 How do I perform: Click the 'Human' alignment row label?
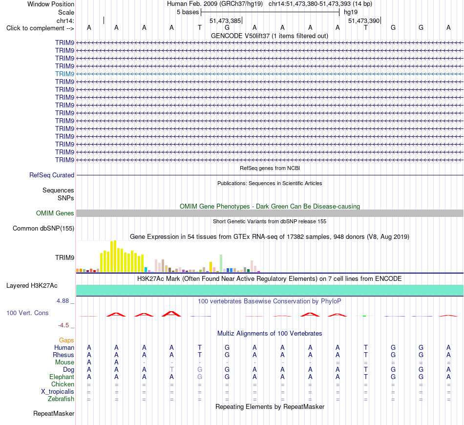coord(64,347)
